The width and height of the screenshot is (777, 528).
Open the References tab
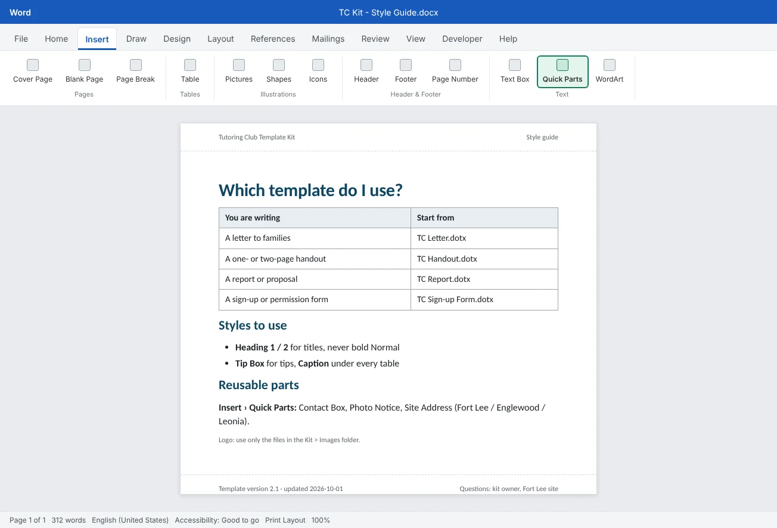(273, 39)
